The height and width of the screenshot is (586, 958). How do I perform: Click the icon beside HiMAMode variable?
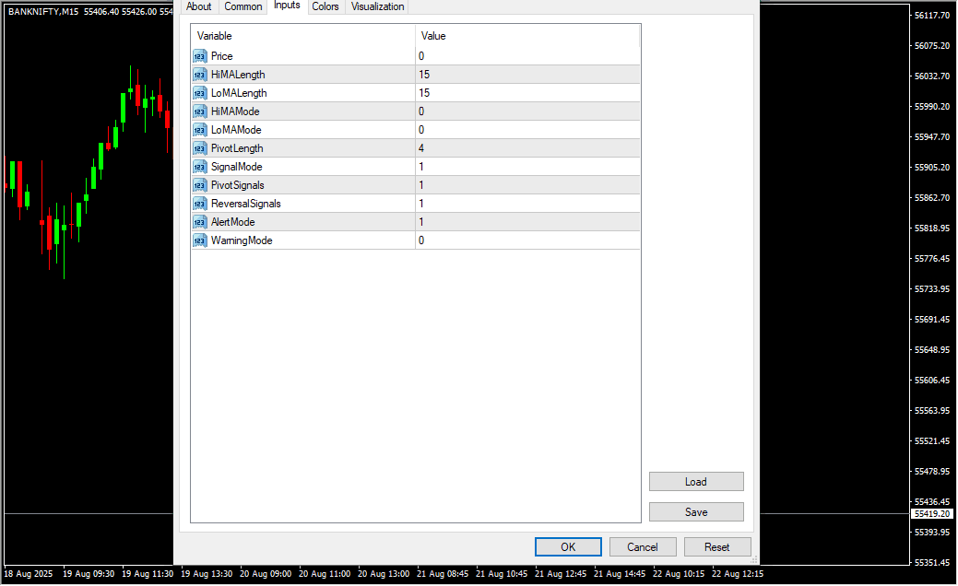coord(199,111)
